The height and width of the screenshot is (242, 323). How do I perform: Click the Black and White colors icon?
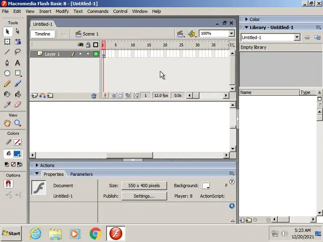[7, 164]
